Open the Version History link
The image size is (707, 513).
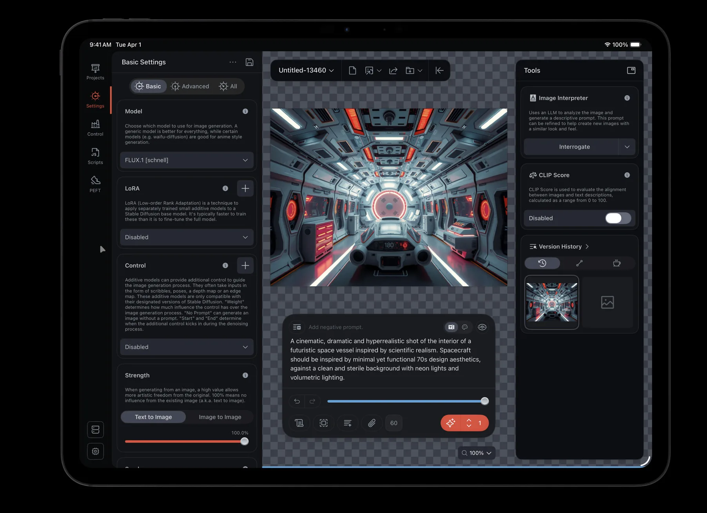coord(560,247)
